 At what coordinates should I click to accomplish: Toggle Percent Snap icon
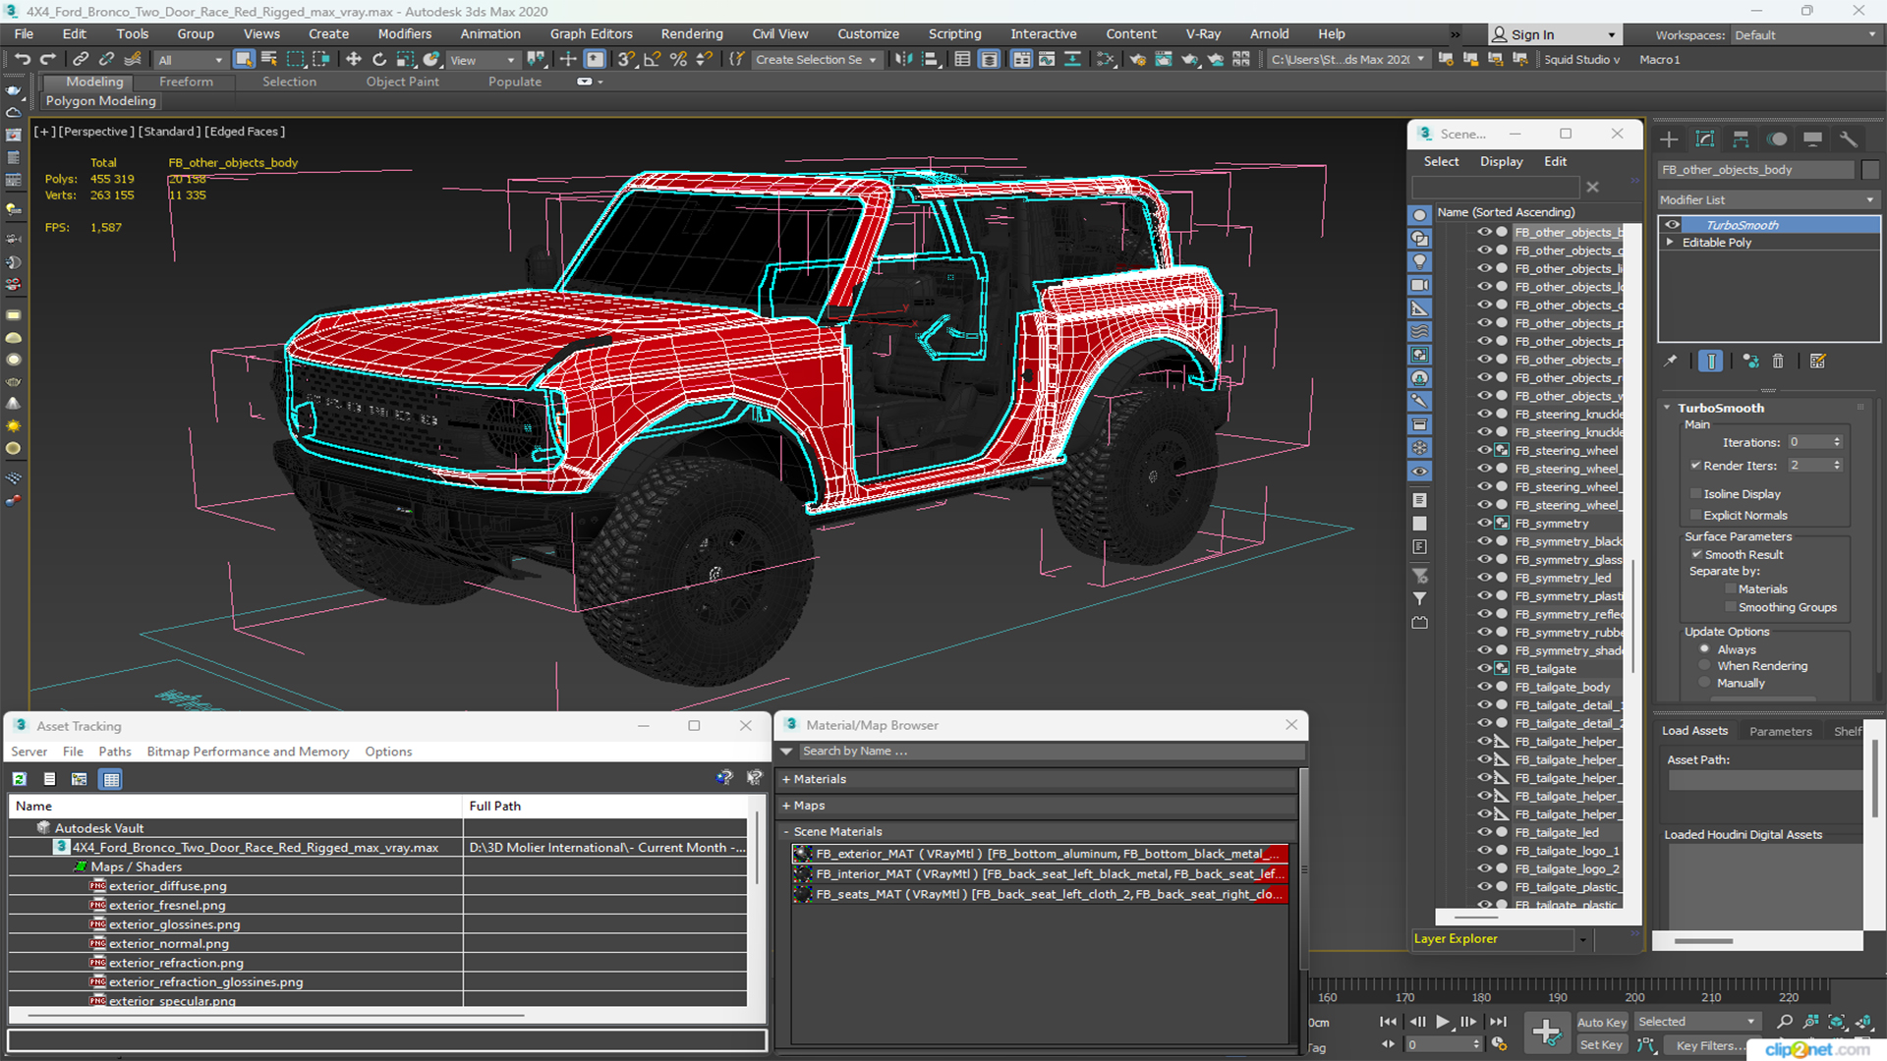678,59
